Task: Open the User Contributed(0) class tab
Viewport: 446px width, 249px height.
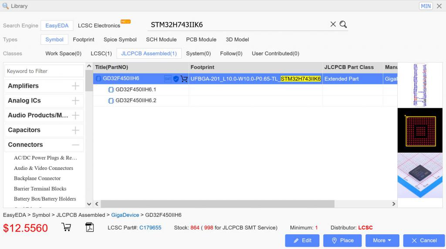Action: pyautogui.click(x=275, y=53)
